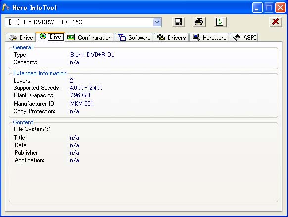Click the Print icon in toolbar
The image size is (288, 217).
click(x=199, y=22)
